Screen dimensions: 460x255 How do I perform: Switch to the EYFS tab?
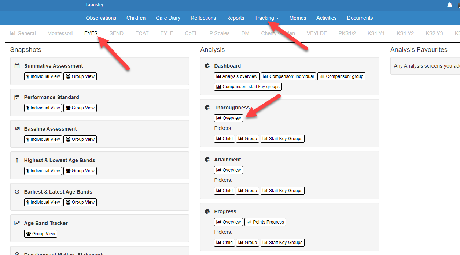91,33
